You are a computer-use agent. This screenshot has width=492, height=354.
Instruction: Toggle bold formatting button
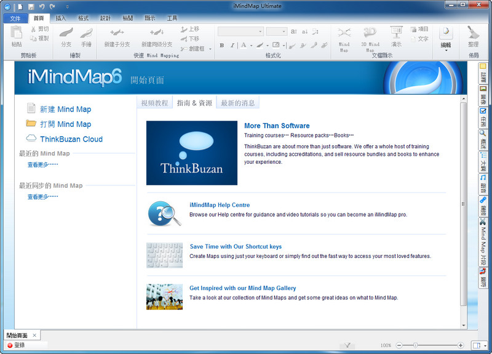point(222,46)
